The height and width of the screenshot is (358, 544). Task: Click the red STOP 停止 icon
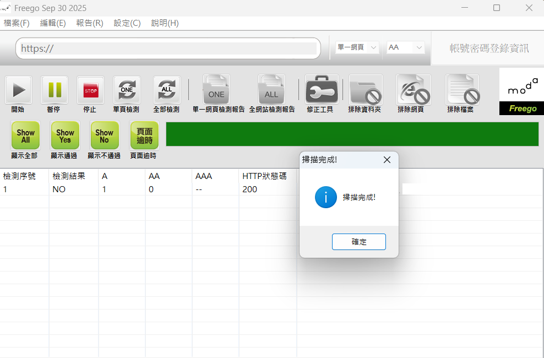coord(90,90)
